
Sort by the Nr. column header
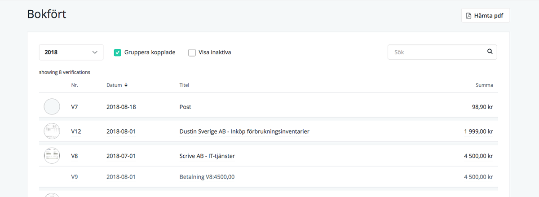(75, 85)
